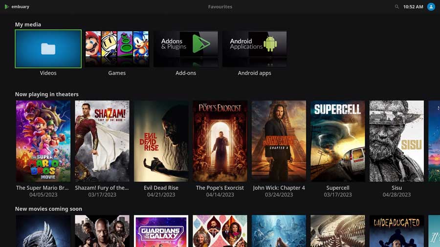The width and height of the screenshot is (440, 247).
Task: Open the Guardians of the Galaxy poster
Action: 161,231
